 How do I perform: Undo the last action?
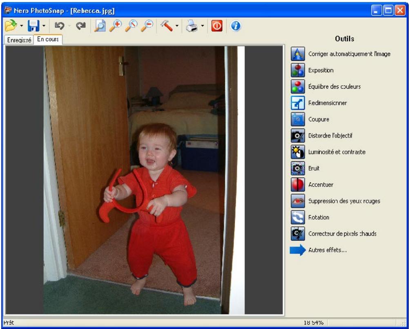[60, 26]
